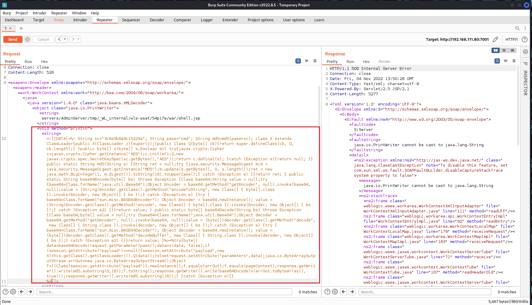532x305 pixels.
Task: Open response search settings gear
Action: tap(335, 292)
